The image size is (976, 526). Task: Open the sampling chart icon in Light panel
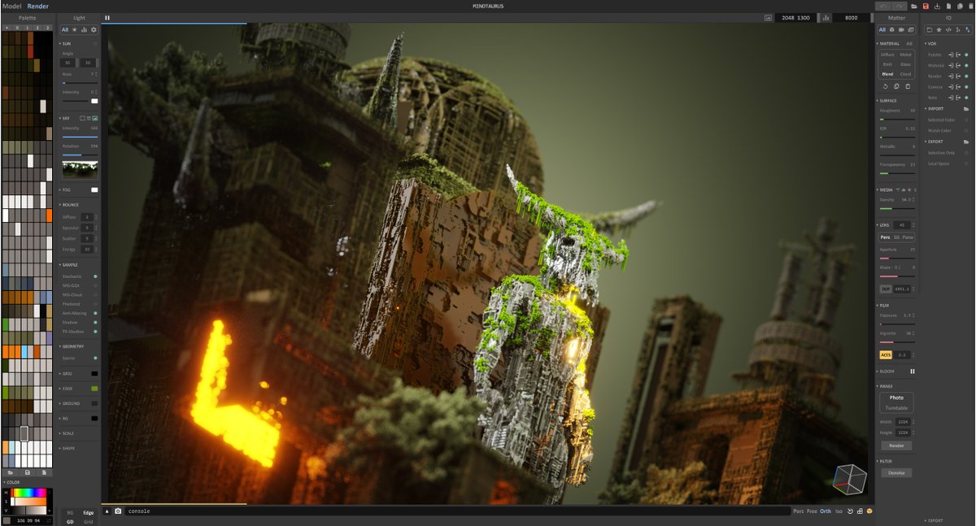click(84, 29)
